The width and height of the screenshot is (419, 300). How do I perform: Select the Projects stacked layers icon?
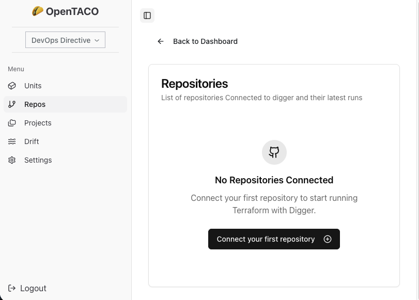click(x=12, y=123)
